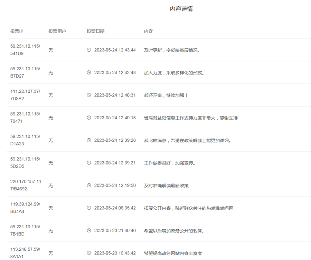Image resolution: width=311 pixels, height=260 pixels.
Task: Click the clock icon beside 2023-05-24 08:35:42
Action: pyautogui.click(x=89, y=208)
